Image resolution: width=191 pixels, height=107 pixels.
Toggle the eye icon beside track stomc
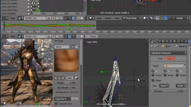[x=73, y=47]
